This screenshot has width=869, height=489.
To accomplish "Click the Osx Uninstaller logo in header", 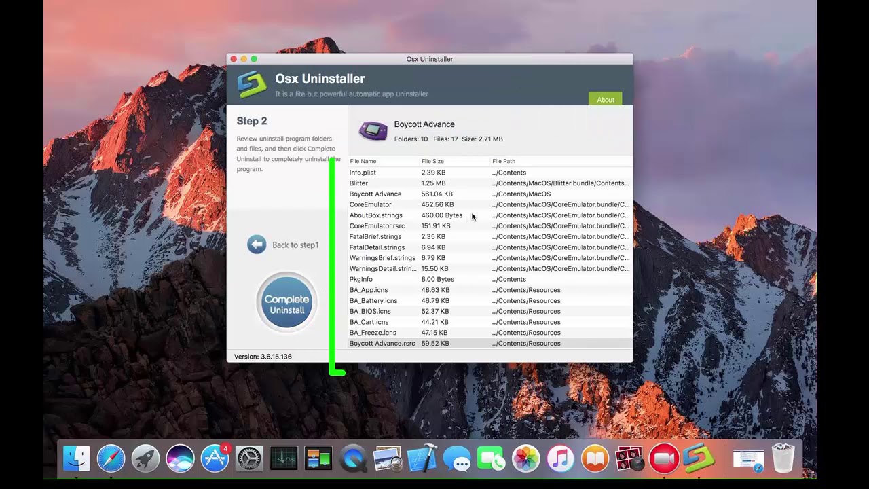I will click(251, 85).
